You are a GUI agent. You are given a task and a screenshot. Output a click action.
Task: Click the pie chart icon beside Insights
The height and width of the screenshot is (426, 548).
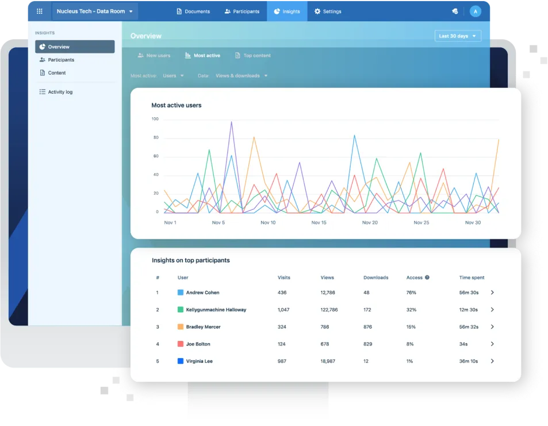(277, 11)
